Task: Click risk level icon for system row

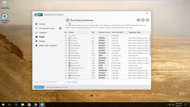Action: 66,35
